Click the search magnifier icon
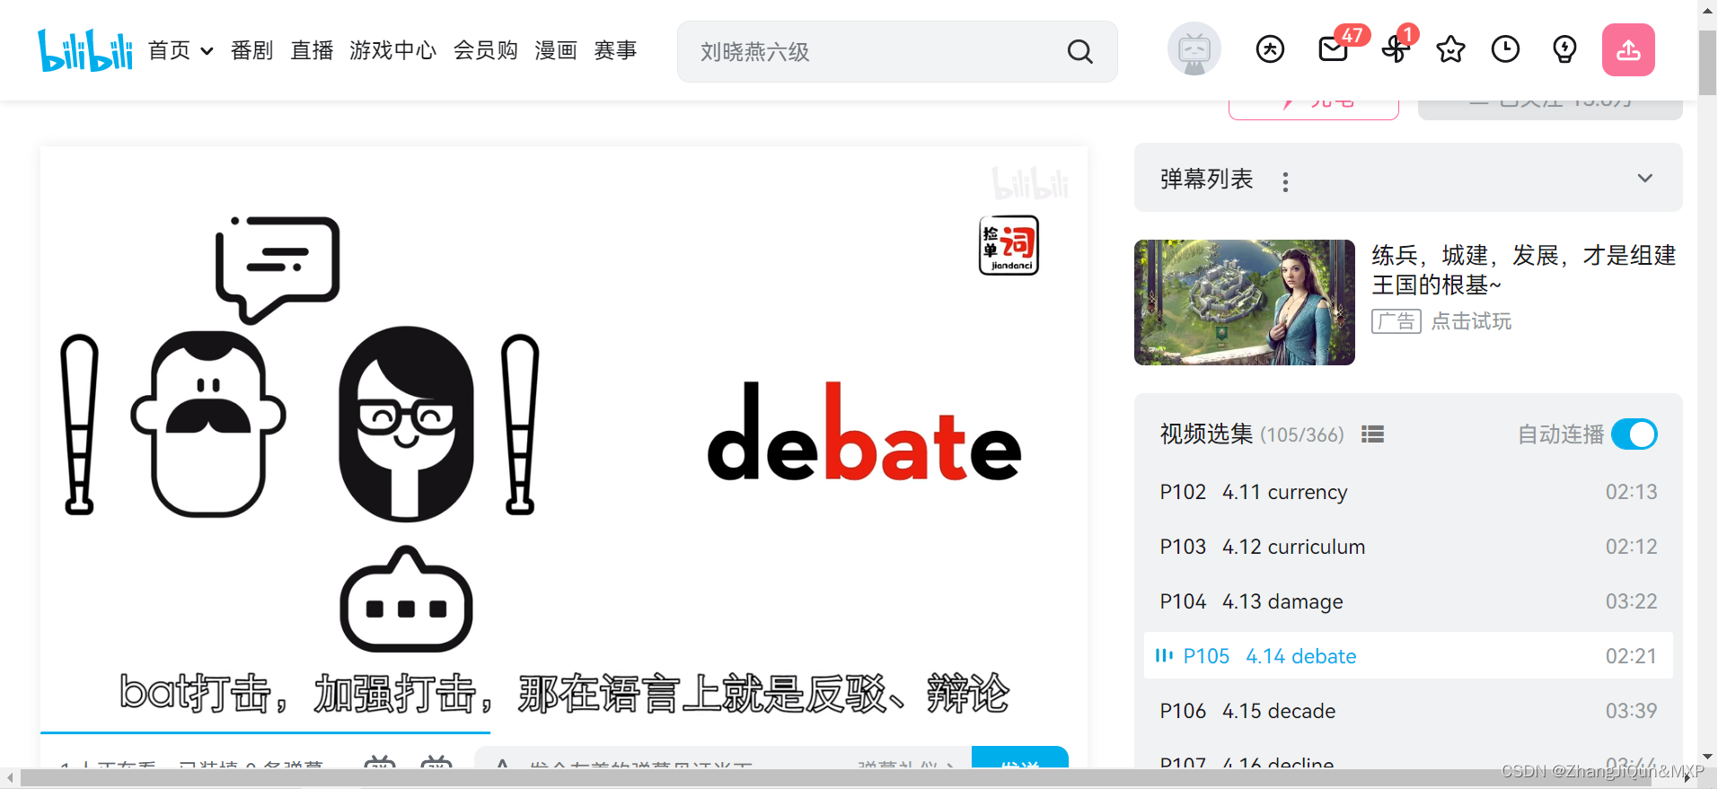 click(x=1079, y=51)
